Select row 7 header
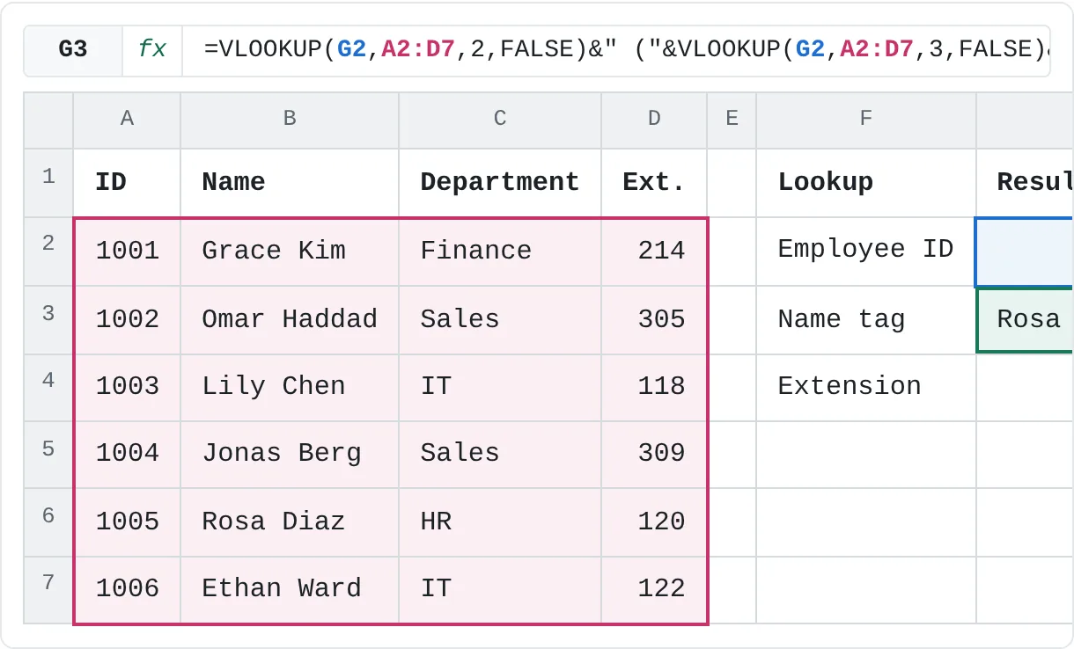Image resolution: width=1074 pixels, height=649 pixels. pyautogui.click(x=48, y=590)
